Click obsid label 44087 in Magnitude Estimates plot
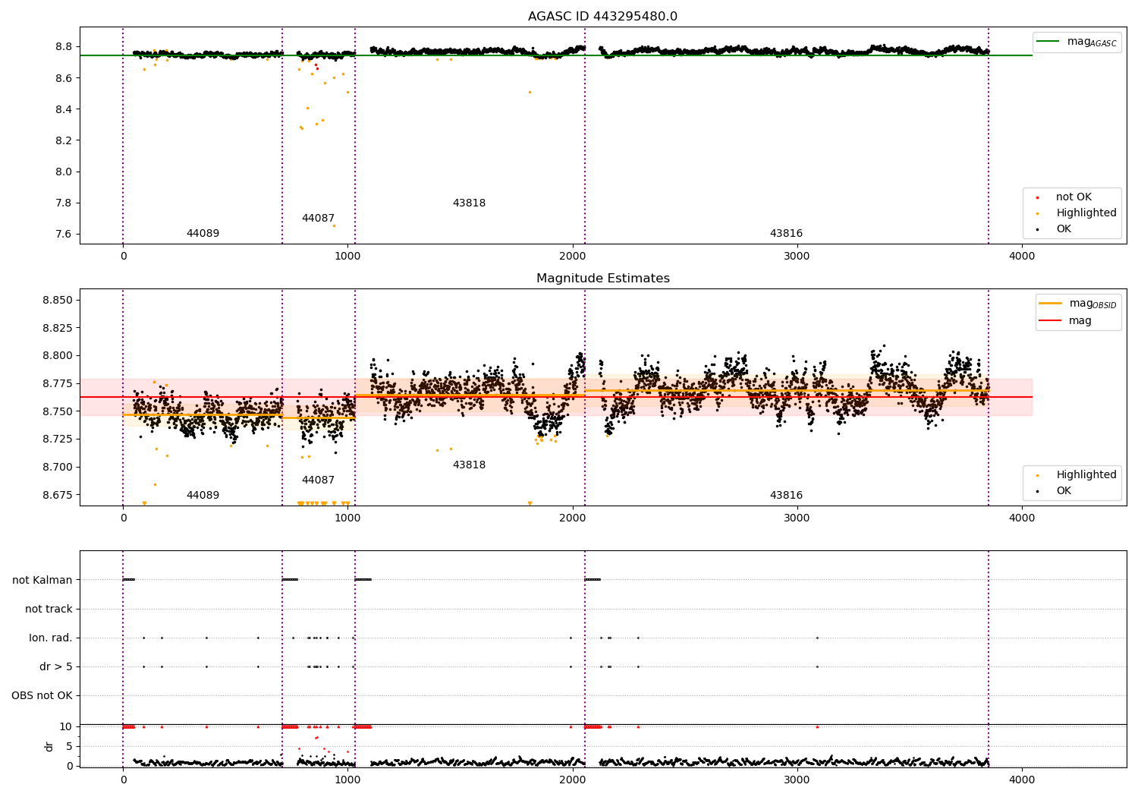Screen dimensions: 1138x797 pos(318,480)
